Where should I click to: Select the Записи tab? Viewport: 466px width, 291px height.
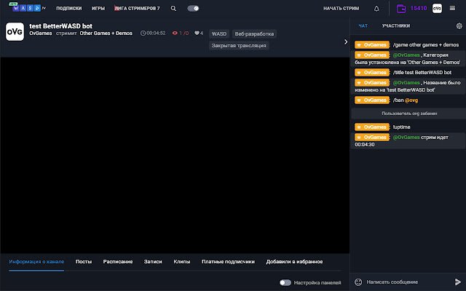153,262
